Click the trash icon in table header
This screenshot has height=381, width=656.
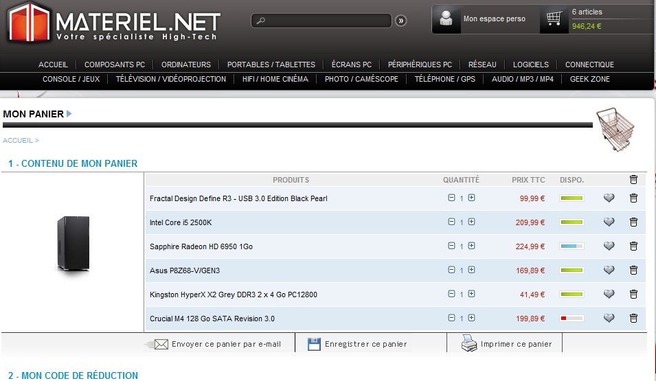(633, 180)
